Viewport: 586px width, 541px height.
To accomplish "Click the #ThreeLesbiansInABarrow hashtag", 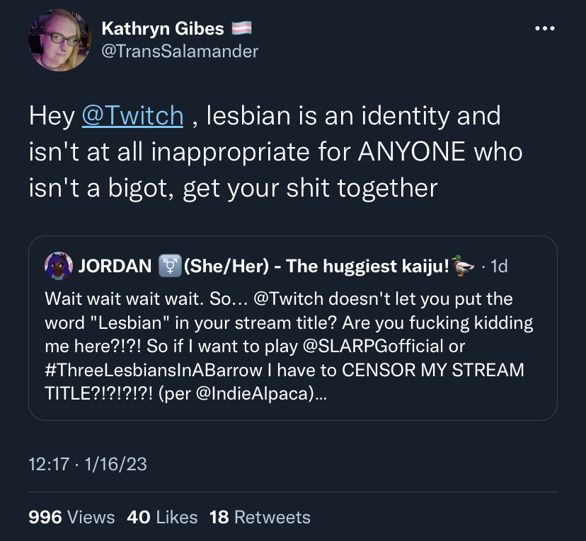I will pos(154,370).
